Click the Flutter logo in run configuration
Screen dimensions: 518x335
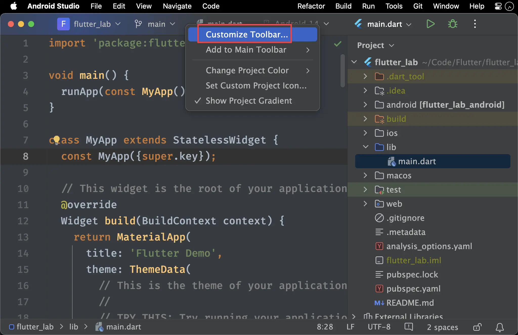coord(358,24)
